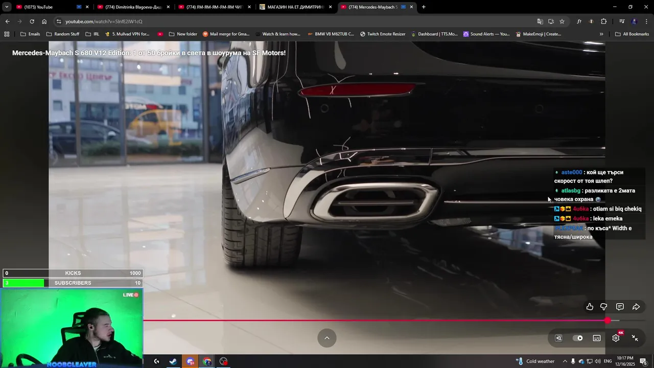Screen dimensions: 654x368
Task: View site information icon in address bar
Action: 59,21
